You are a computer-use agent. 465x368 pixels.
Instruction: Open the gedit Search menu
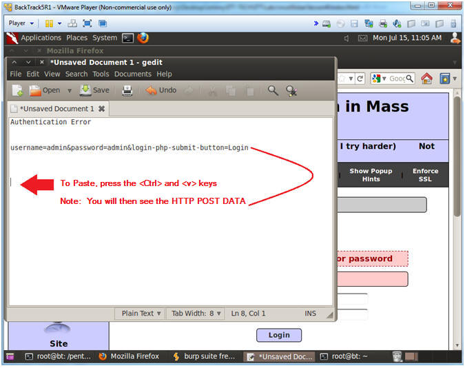tap(76, 74)
